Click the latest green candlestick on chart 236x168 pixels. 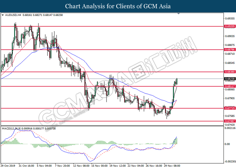[x=177, y=81]
